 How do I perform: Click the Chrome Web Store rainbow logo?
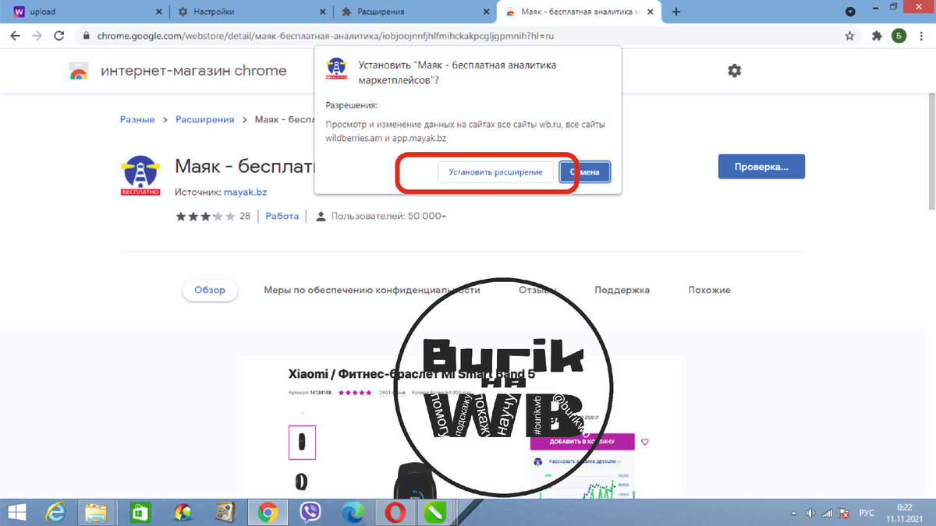[79, 71]
